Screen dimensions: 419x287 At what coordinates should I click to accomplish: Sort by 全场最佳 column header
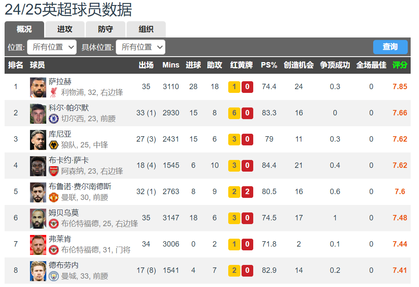(371, 65)
